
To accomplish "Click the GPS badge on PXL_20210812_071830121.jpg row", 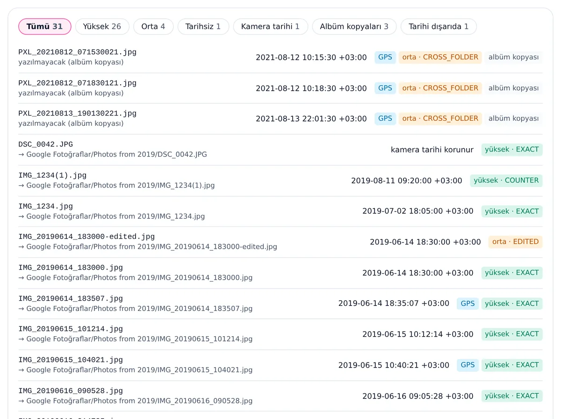I will tap(385, 88).
